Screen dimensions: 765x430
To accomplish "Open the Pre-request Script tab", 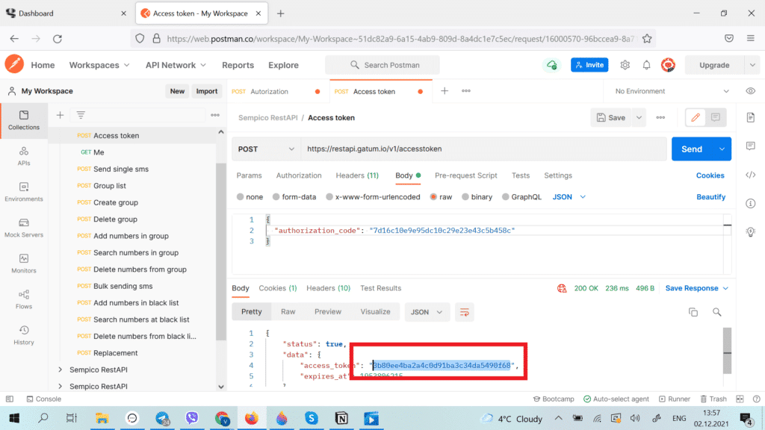I will [x=466, y=175].
